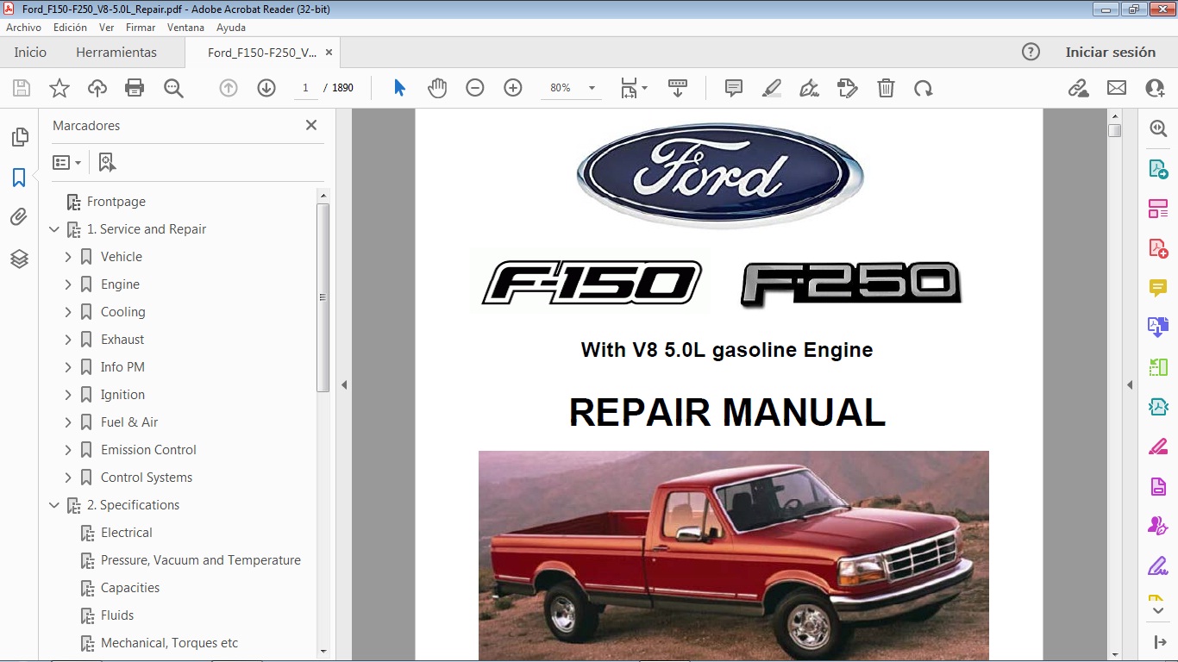Add document to favorites with star icon
The image size is (1178, 662).
tap(60, 88)
